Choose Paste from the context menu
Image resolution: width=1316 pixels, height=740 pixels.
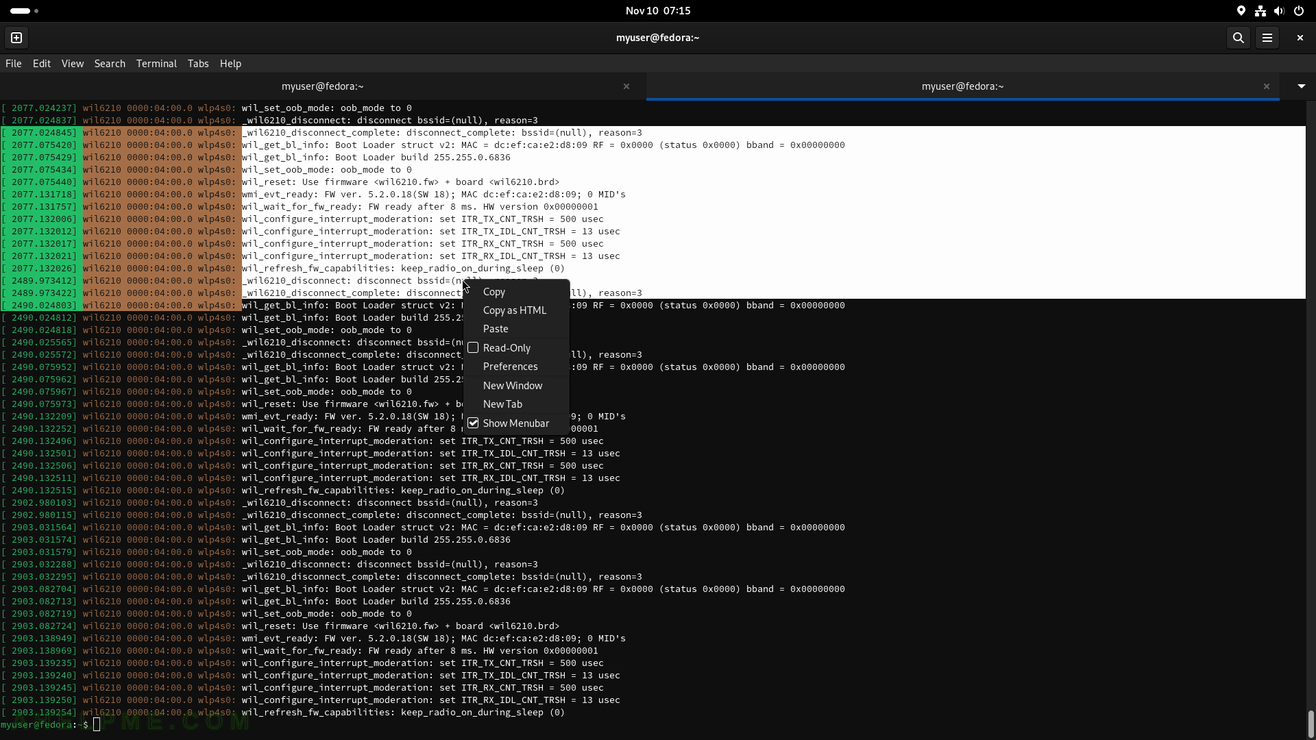[x=517, y=329]
